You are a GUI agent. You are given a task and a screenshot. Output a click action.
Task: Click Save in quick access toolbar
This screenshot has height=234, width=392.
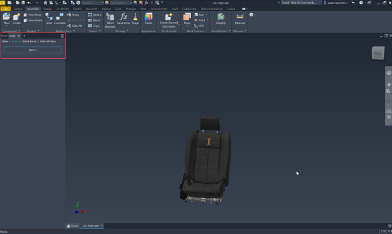23,3
